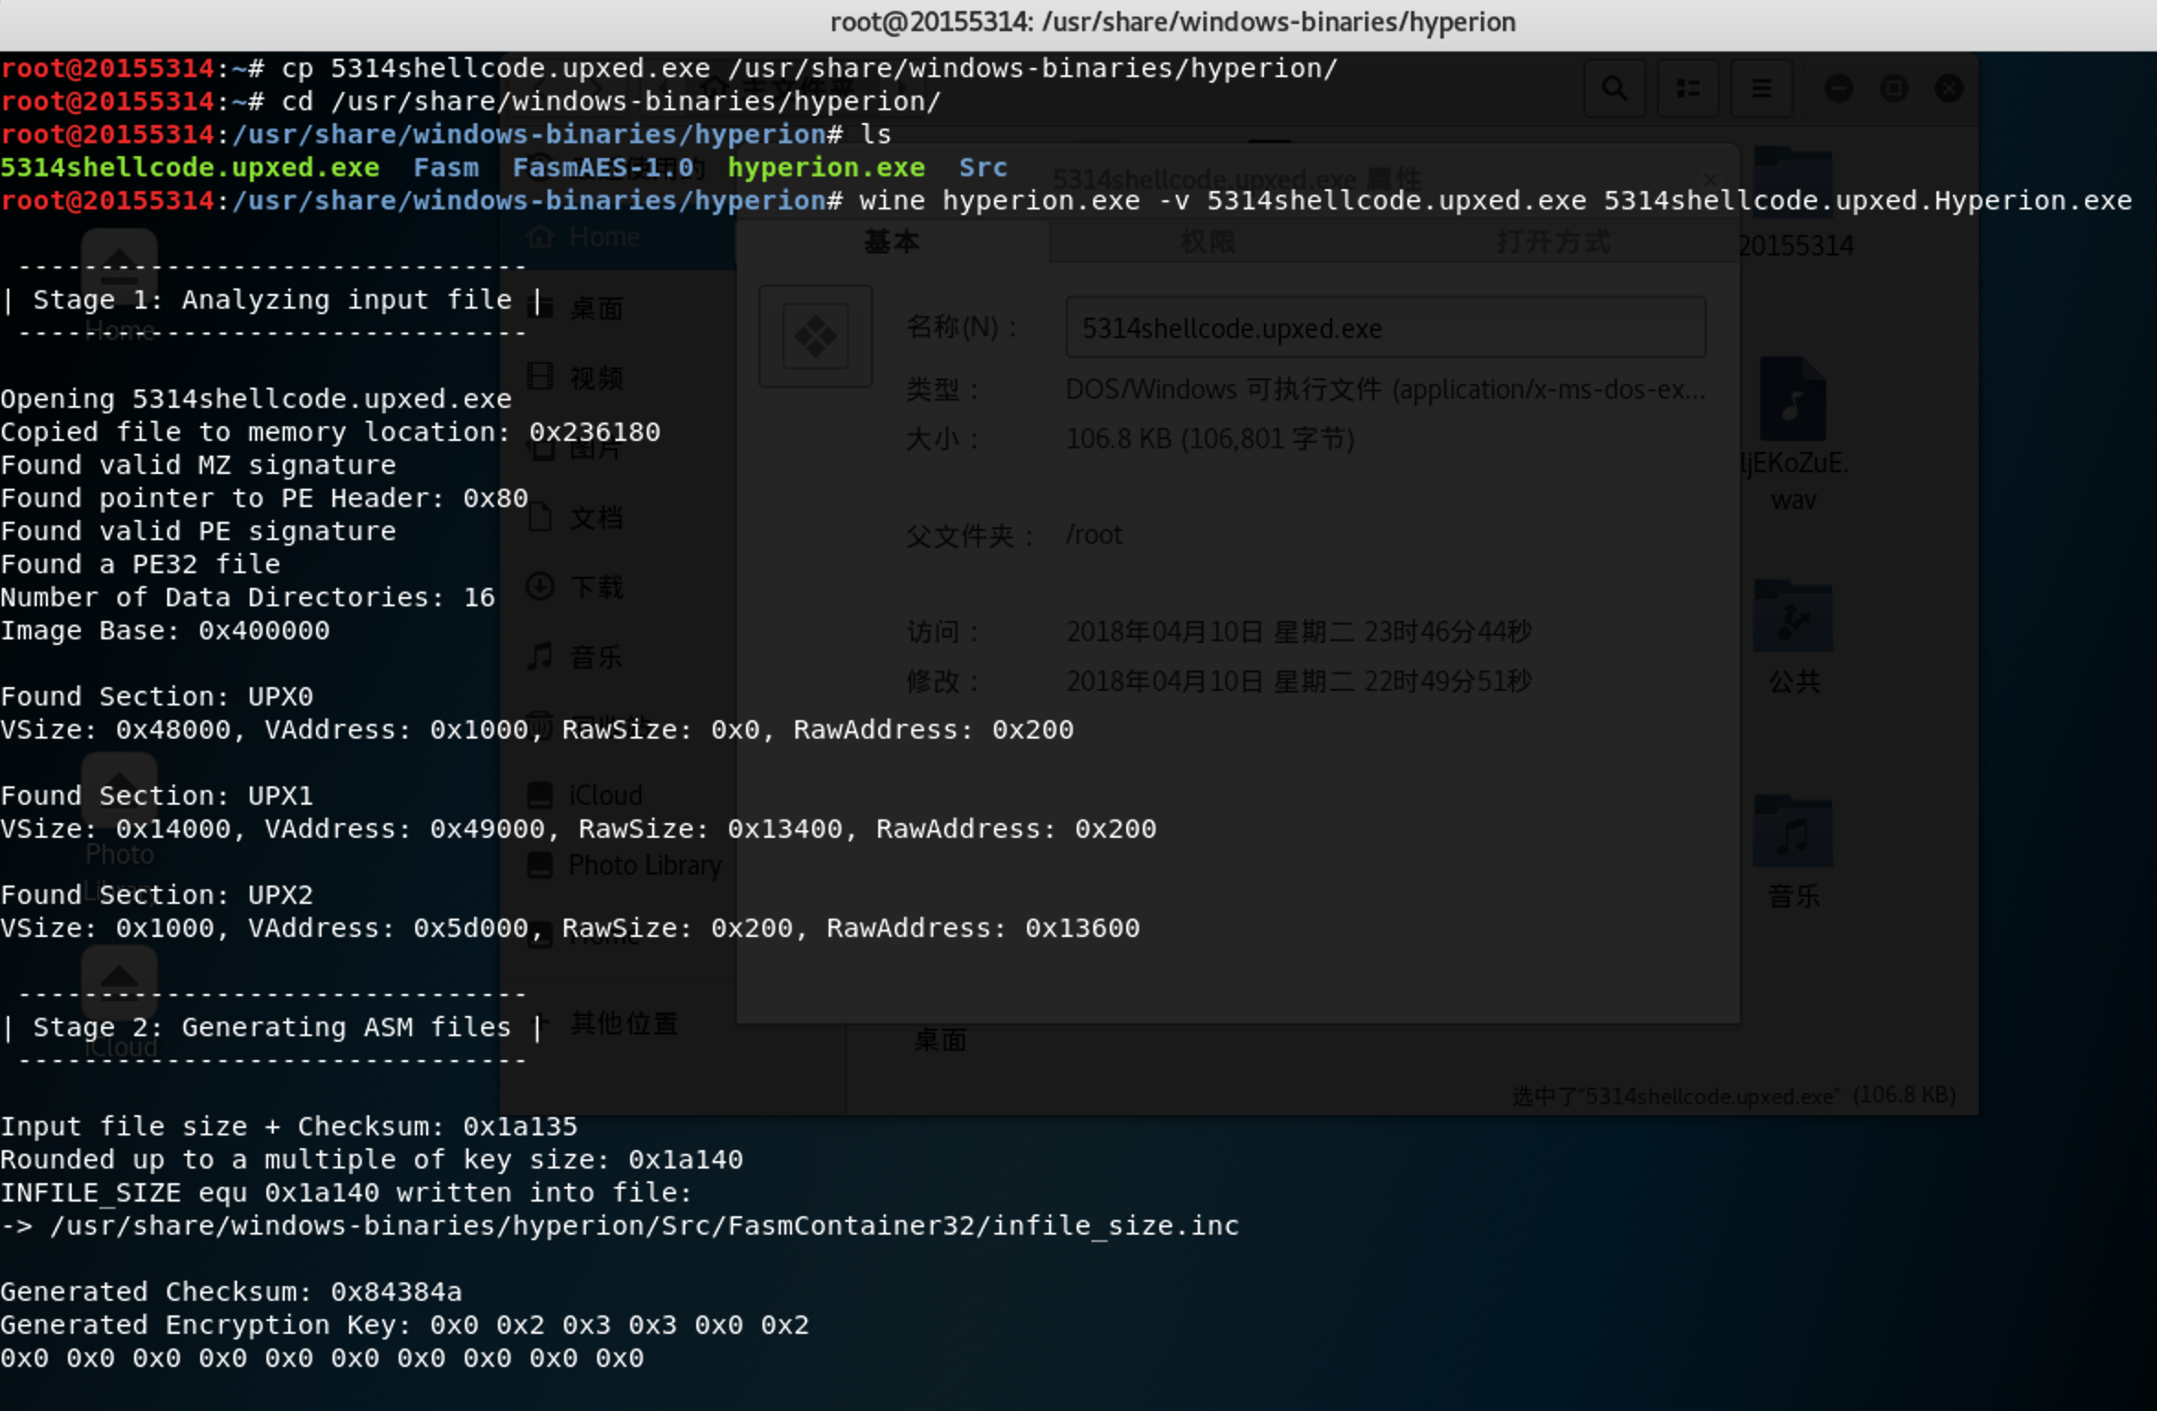Select the wav audio file icon

pyautogui.click(x=1792, y=401)
